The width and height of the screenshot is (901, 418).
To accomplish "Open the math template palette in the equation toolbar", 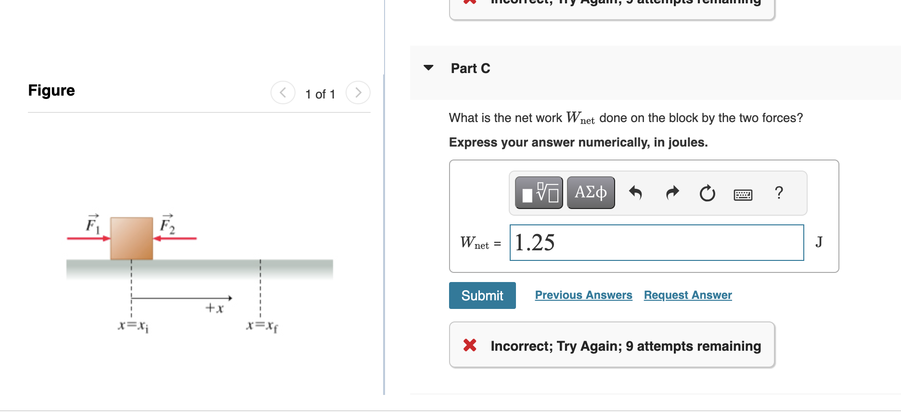I will pos(538,192).
